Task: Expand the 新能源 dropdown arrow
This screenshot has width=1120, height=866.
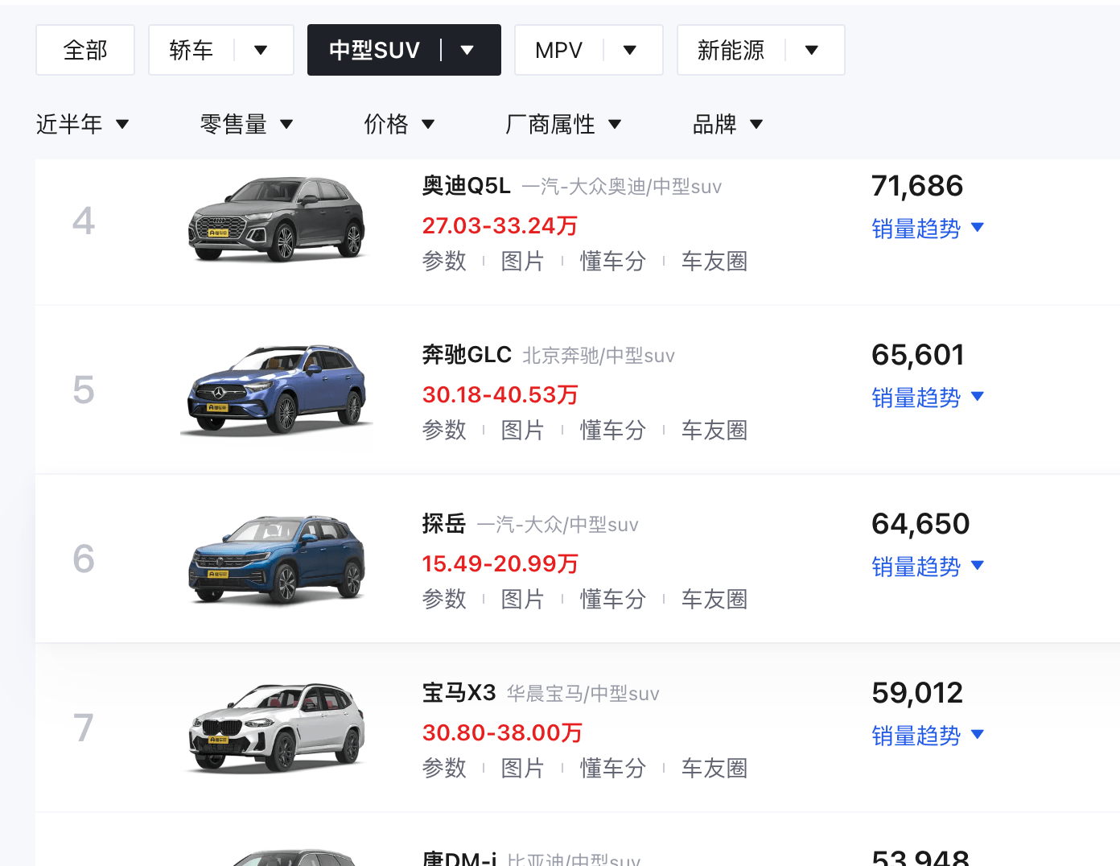Action: pyautogui.click(x=812, y=50)
